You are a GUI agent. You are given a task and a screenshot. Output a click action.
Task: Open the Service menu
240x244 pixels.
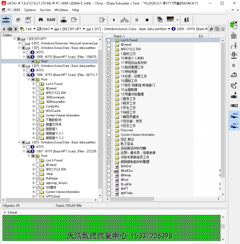click(45, 10)
